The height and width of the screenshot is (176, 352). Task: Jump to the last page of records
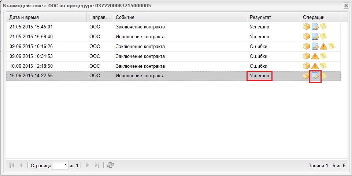(x=97, y=165)
